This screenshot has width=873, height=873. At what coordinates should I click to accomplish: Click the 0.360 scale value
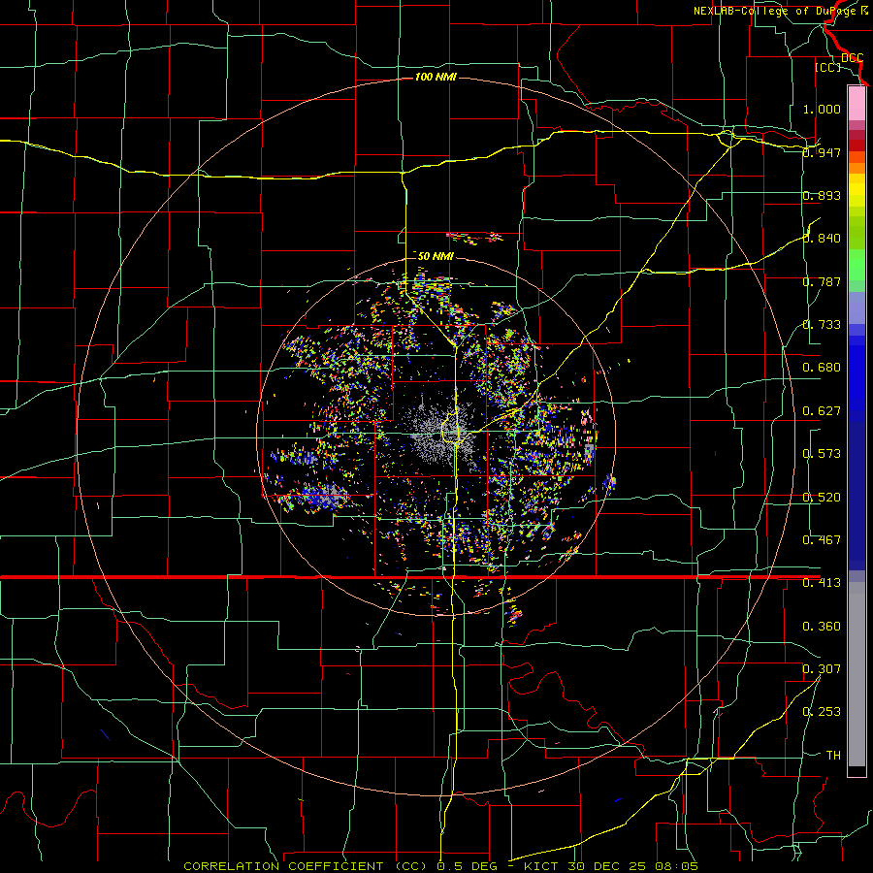822,627
